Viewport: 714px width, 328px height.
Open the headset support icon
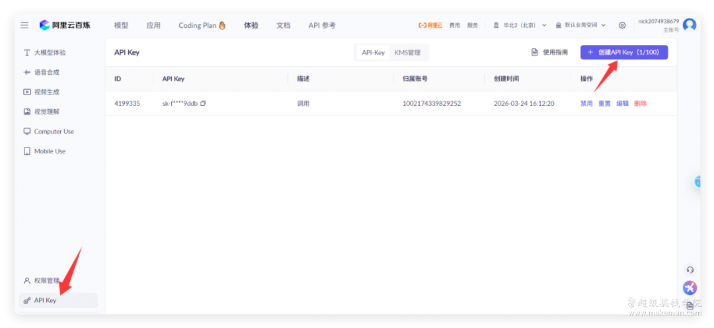[690, 270]
